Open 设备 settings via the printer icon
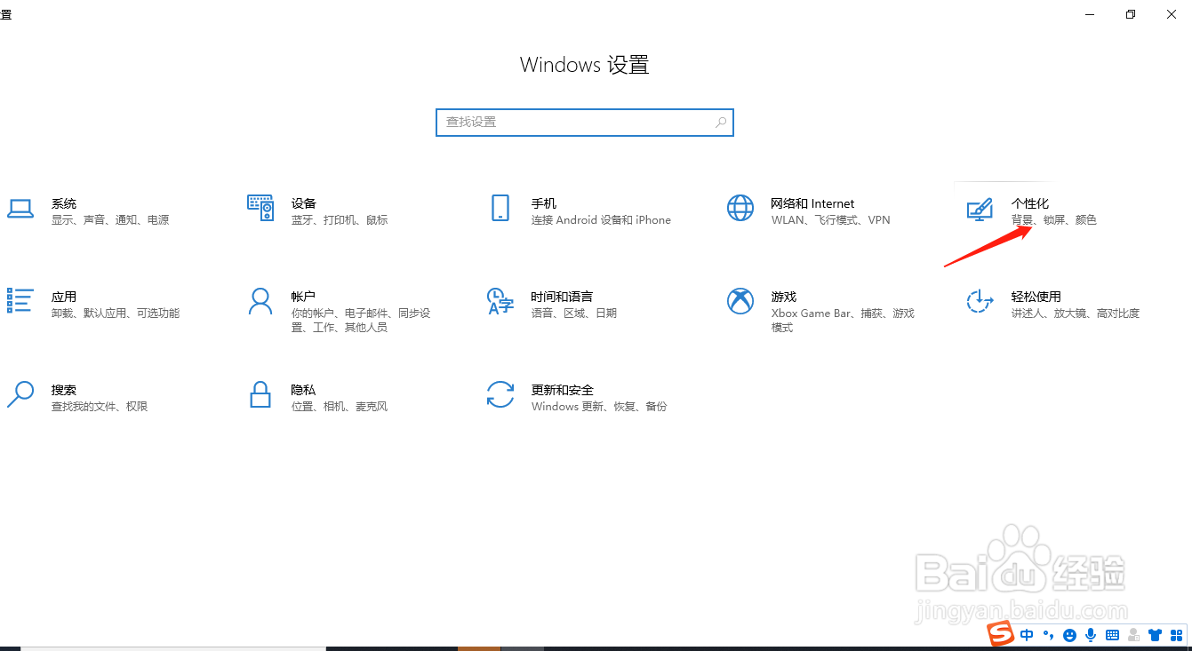The image size is (1192, 651). (260, 209)
